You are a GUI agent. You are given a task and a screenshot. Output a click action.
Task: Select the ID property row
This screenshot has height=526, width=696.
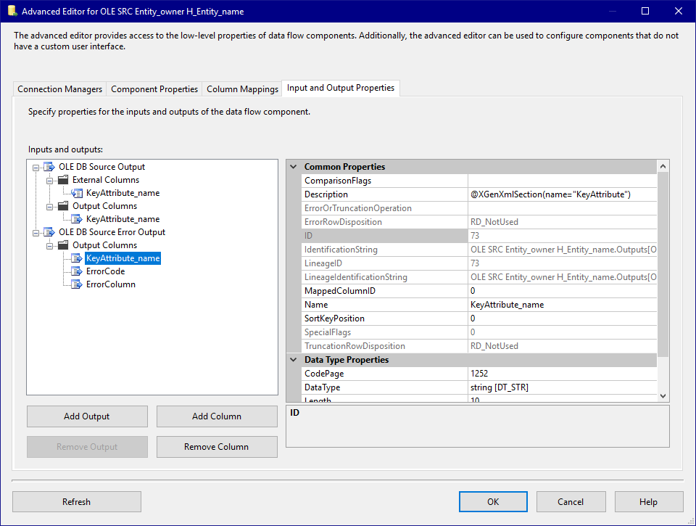coord(479,236)
